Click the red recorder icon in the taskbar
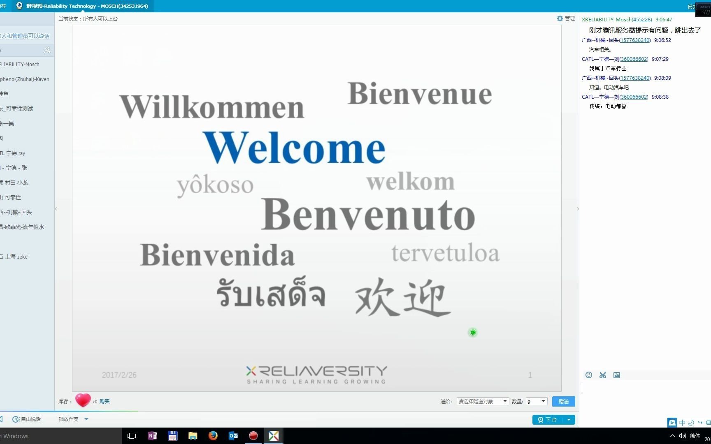711x444 pixels. coord(253,436)
